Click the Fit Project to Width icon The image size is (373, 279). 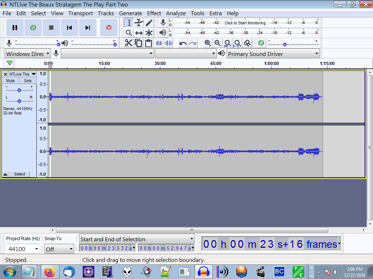click(x=237, y=43)
